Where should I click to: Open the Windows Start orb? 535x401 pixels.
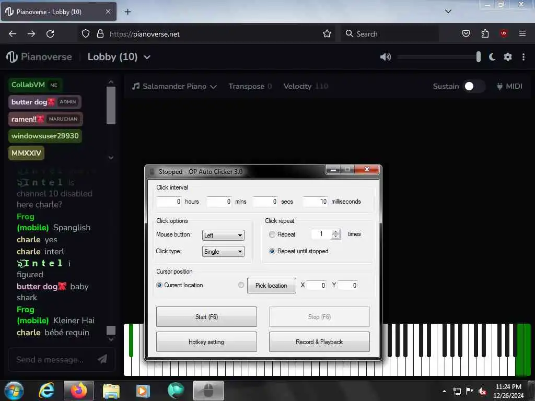click(14, 391)
